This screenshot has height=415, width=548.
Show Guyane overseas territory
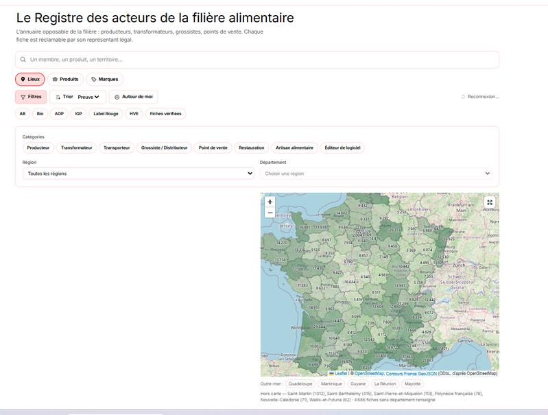coord(358,384)
